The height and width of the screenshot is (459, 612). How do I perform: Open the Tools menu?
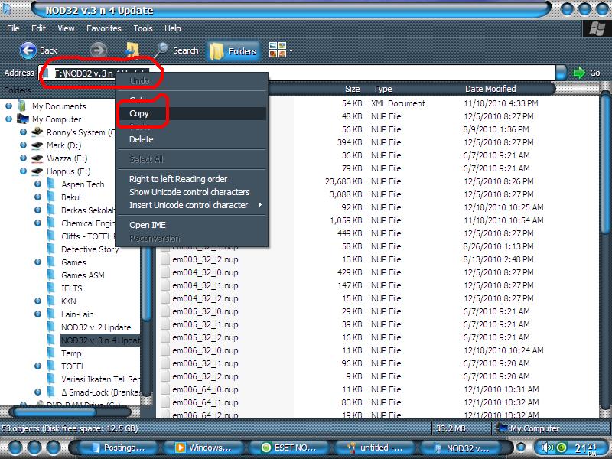point(143,28)
